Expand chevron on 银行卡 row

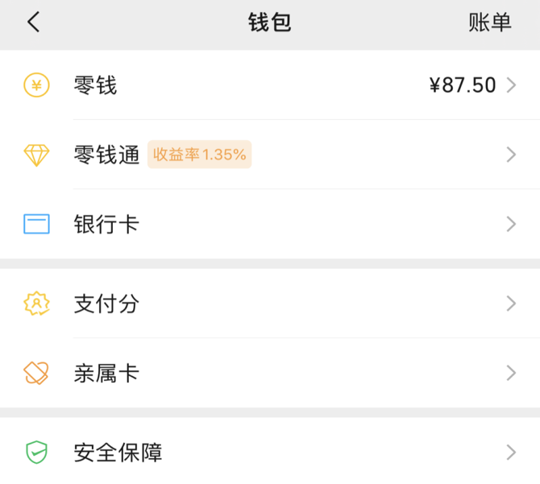click(512, 224)
